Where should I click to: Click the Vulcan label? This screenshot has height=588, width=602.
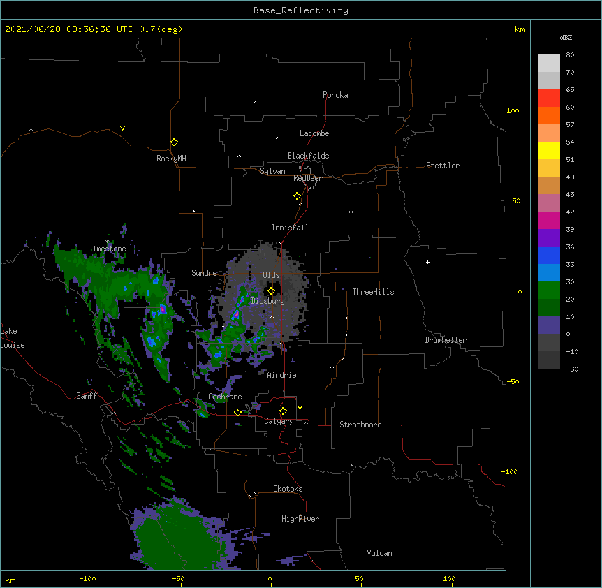click(379, 553)
